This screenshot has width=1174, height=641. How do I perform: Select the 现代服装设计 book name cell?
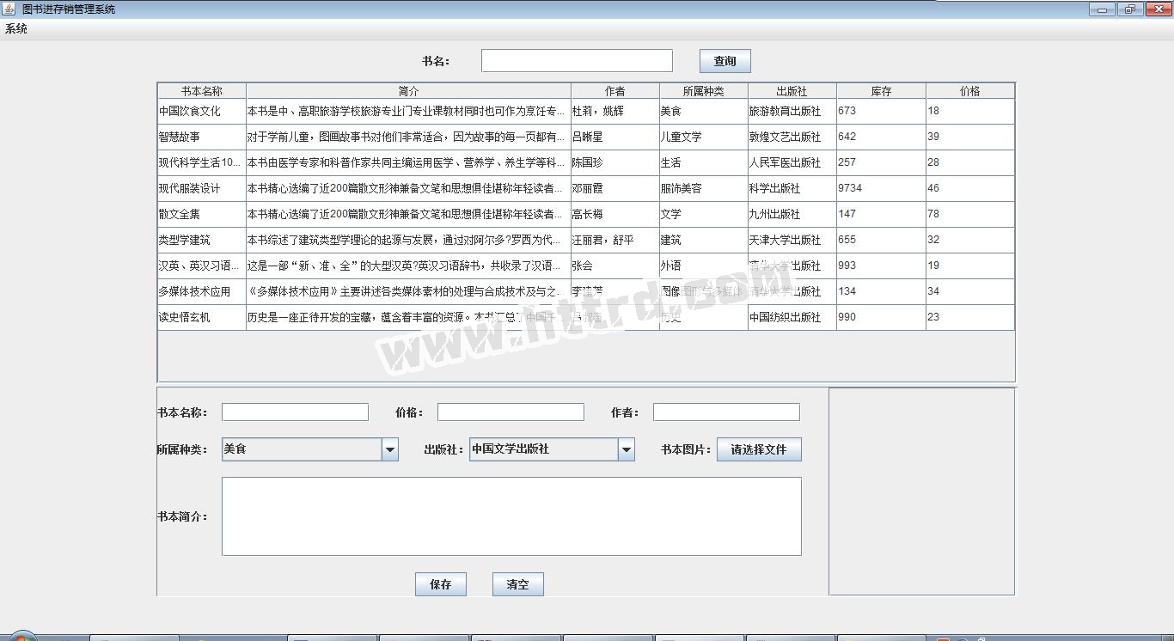tap(202, 188)
